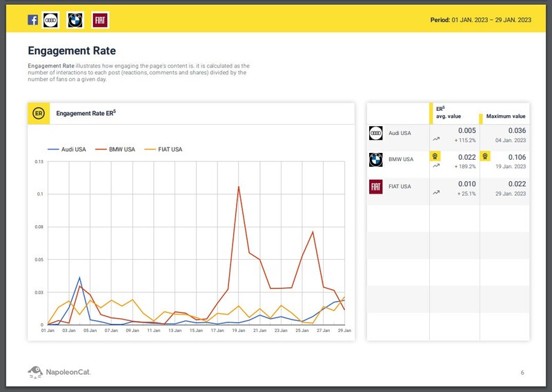This screenshot has height=392, width=552.
Task: Click FIAT USA maximum value 0.022
Action: pos(517,184)
